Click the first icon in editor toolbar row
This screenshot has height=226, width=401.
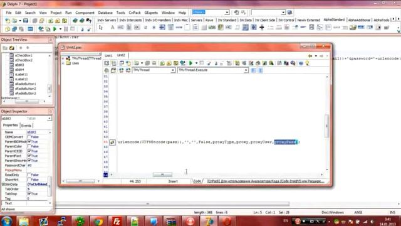coord(107,63)
